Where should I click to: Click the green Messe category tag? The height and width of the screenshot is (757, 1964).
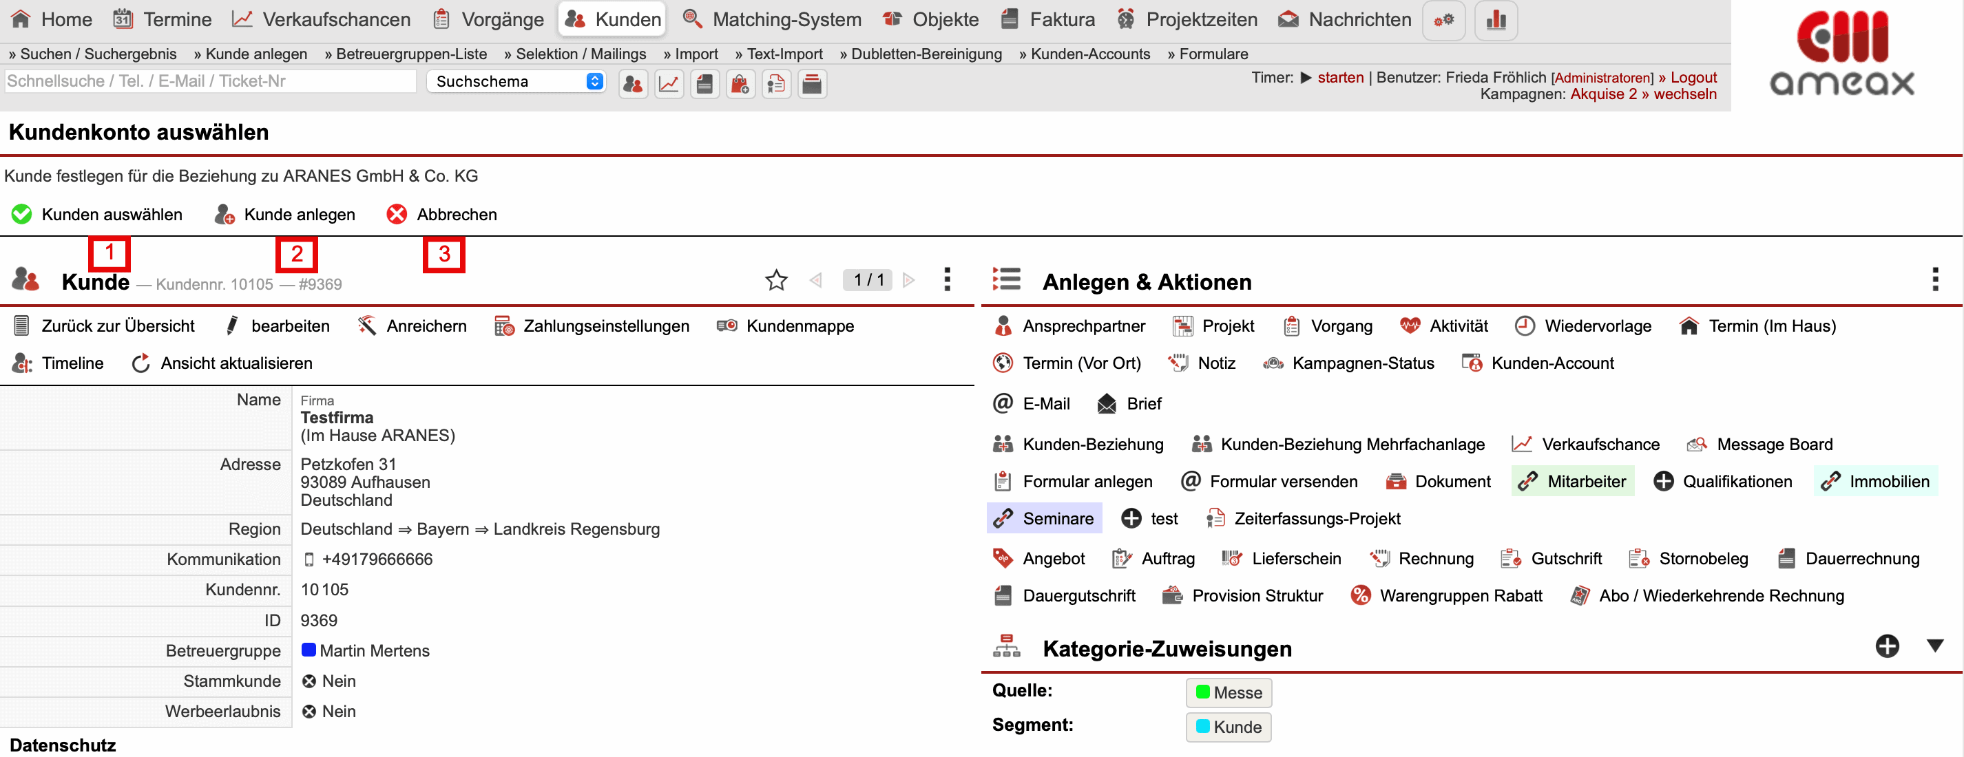pyautogui.click(x=1229, y=692)
